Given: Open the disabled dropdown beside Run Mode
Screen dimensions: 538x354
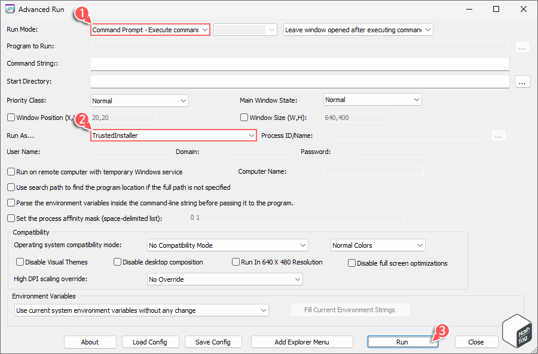Looking at the screenshot, I should tap(245, 30).
